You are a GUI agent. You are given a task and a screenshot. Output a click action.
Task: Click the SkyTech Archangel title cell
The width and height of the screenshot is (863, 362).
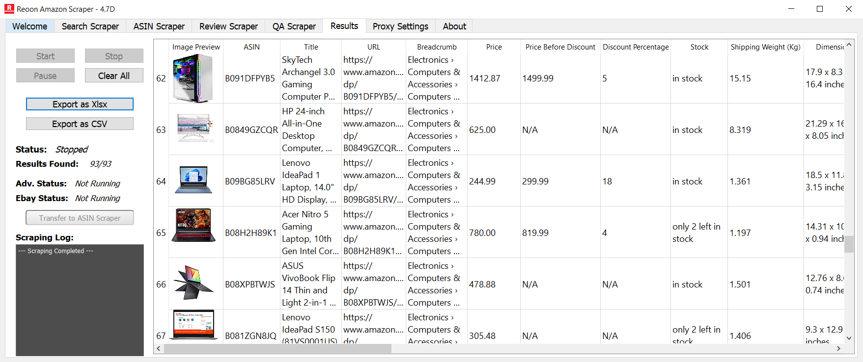click(x=311, y=78)
